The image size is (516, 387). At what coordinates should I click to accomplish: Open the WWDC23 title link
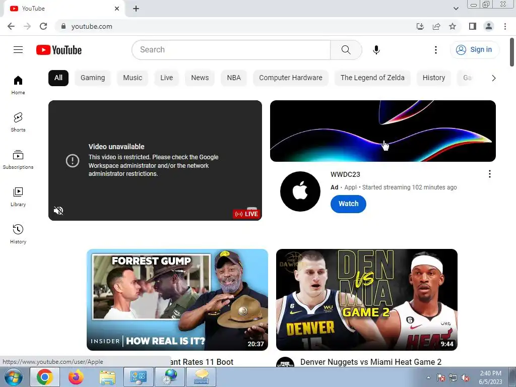point(345,174)
